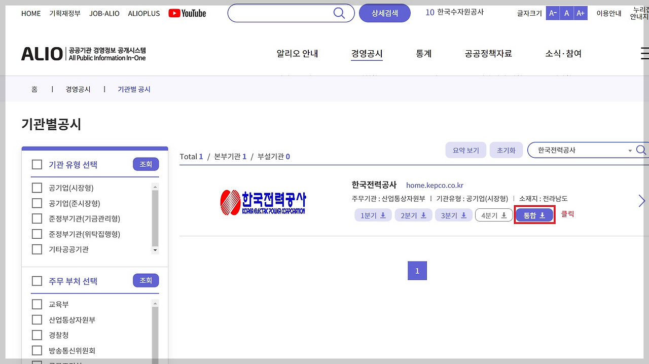Select page 1 in the pagination
649x364 pixels.
[x=417, y=270]
